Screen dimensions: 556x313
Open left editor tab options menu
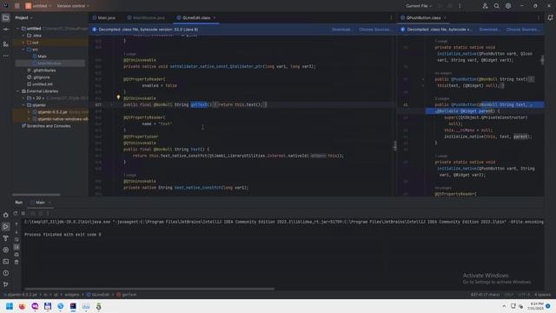391,17
